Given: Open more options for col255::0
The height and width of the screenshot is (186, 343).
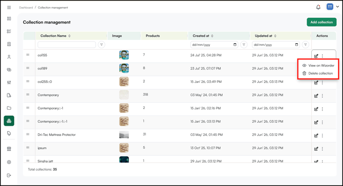Looking at the screenshot, I should (x=322, y=82).
